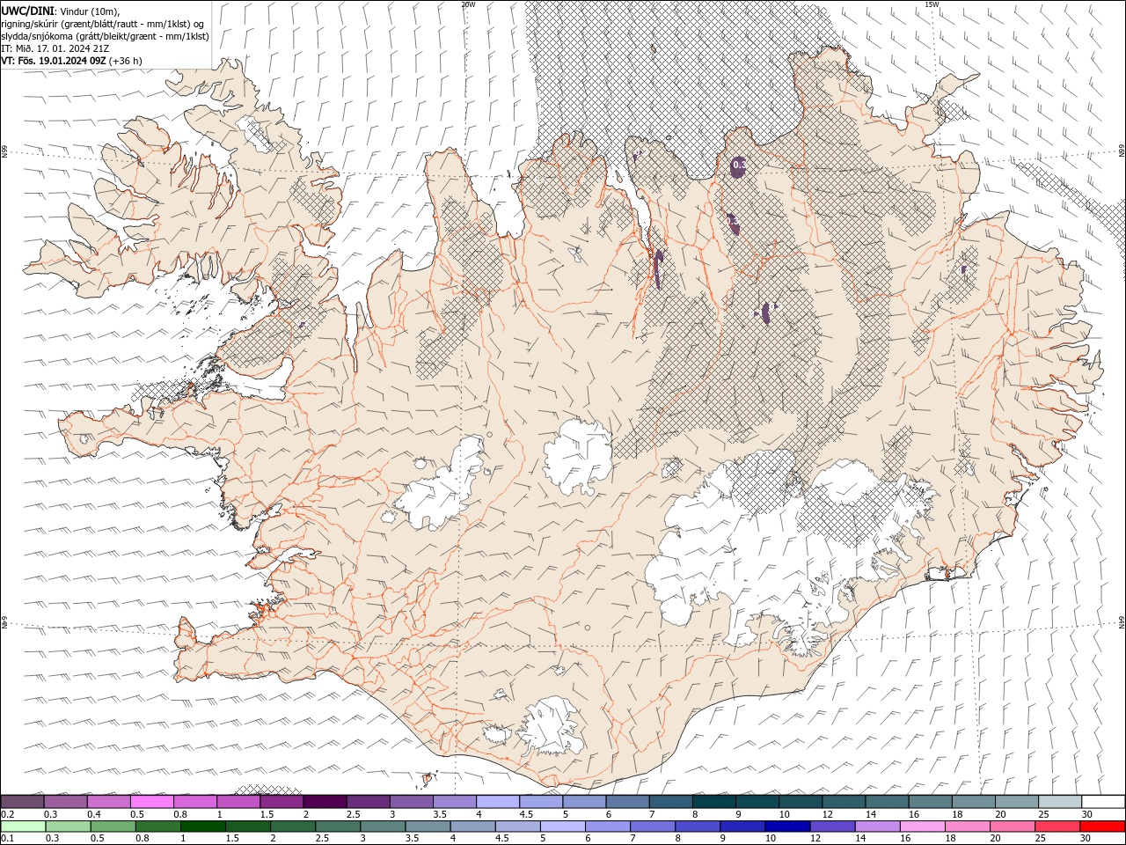Click the 'UWC/DINI' title text
Screen dimensions: 1126x845
click(26, 10)
